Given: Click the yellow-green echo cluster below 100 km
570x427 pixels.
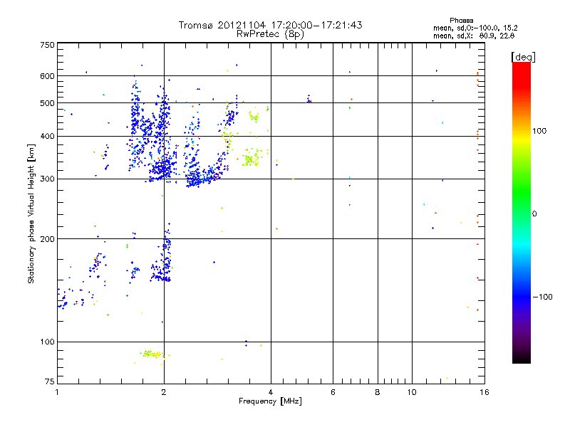Looking at the screenshot, I should pyautogui.click(x=152, y=354).
